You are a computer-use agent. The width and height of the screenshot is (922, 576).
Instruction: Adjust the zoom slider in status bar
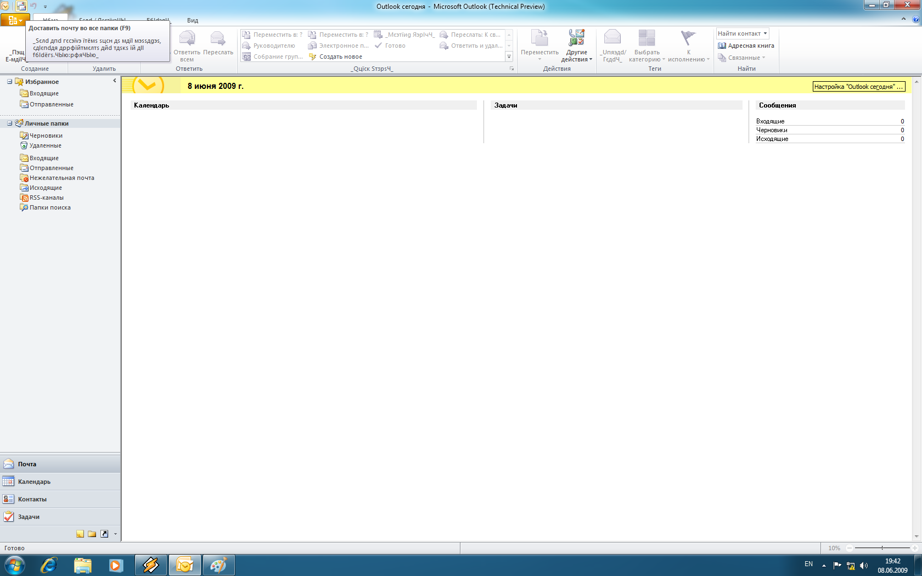click(x=882, y=548)
